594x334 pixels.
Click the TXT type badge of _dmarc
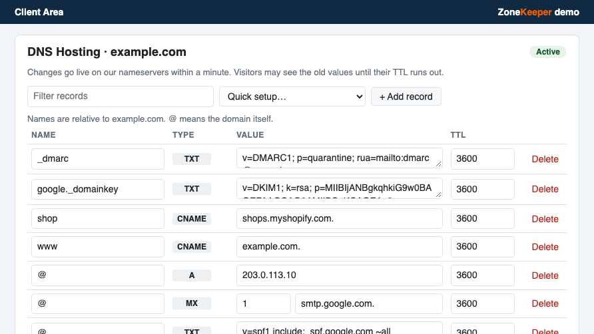click(192, 159)
